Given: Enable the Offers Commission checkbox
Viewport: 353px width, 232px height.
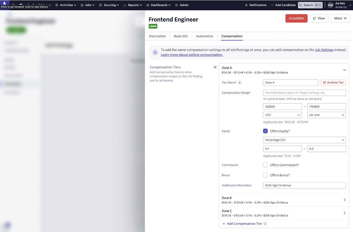Looking at the screenshot, I should [265, 165].
